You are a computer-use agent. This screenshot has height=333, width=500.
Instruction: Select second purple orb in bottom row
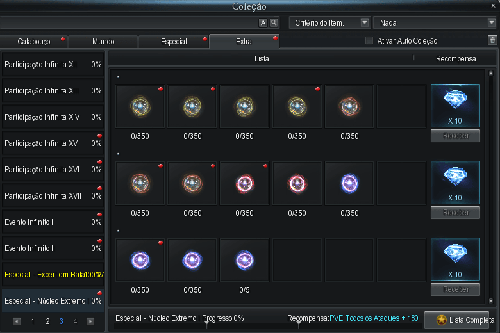click(192, 260)
